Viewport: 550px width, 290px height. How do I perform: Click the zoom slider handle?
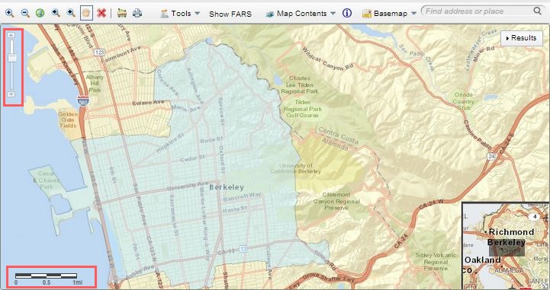pyautogui.click(x=12, y=58)
